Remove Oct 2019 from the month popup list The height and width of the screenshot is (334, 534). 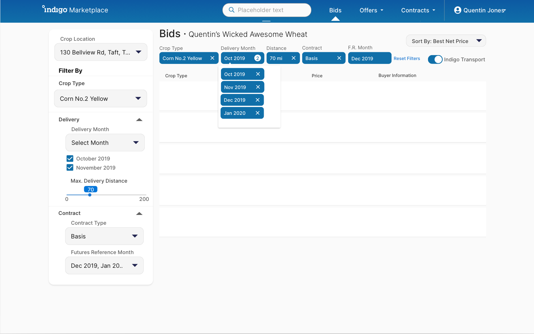258,74
